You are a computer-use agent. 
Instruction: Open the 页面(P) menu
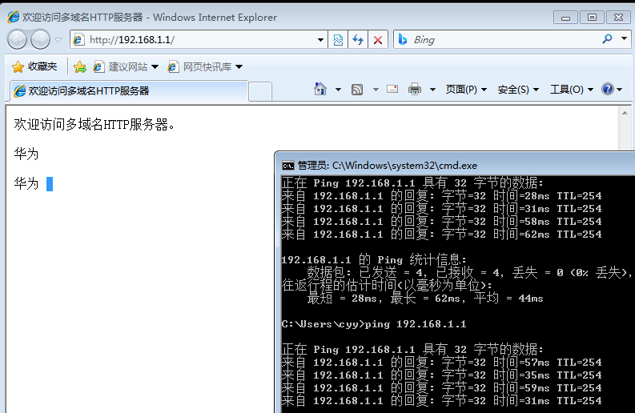466,89
